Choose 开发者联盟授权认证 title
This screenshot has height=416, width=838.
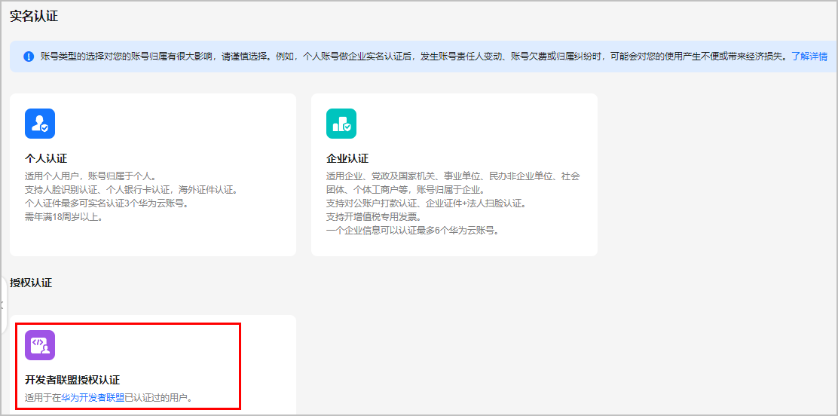[72, 380]
